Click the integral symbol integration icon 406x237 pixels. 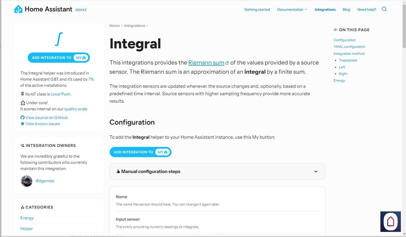tap(59, 39)
